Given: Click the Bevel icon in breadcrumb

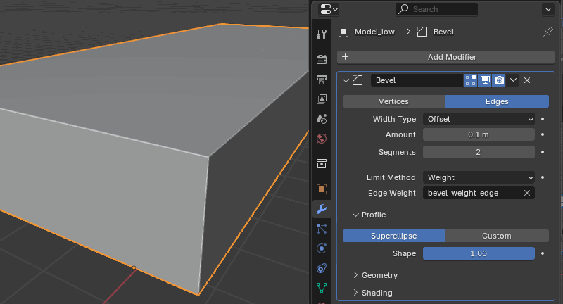Looking at the screenshot, I should point(422,32).
